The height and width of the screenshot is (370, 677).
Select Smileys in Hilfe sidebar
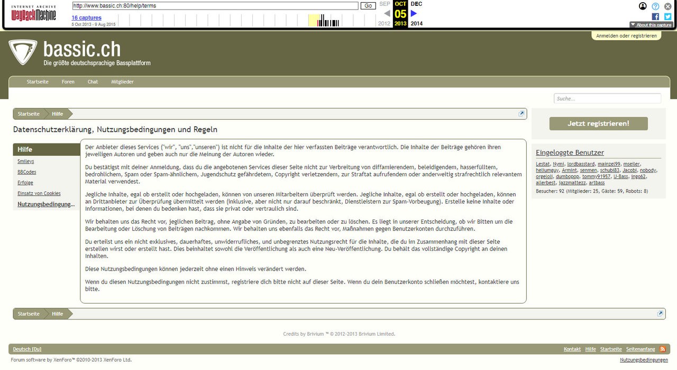26,162
